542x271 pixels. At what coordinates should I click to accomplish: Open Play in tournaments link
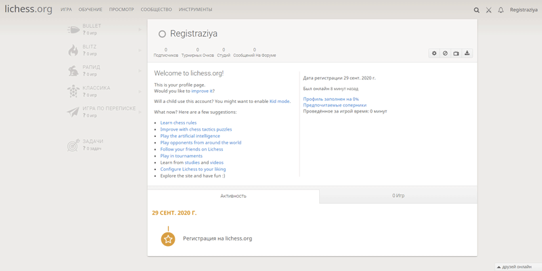click(x=182, y=156)
